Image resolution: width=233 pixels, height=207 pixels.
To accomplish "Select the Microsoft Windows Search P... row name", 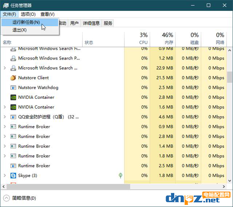I will click(49, 58).
